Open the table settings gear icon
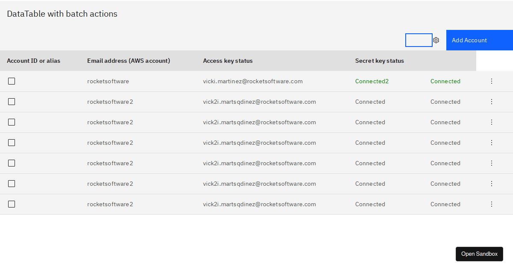The width and height of the screenshot is (513, 269). [436, 40]
